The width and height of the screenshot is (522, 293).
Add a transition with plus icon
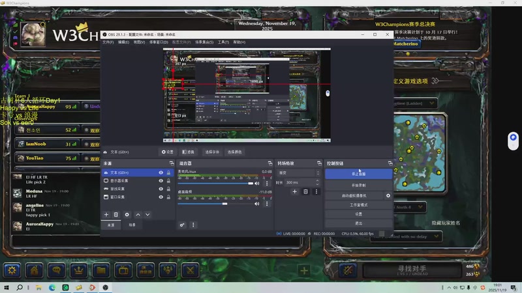(x=295, y=191)
